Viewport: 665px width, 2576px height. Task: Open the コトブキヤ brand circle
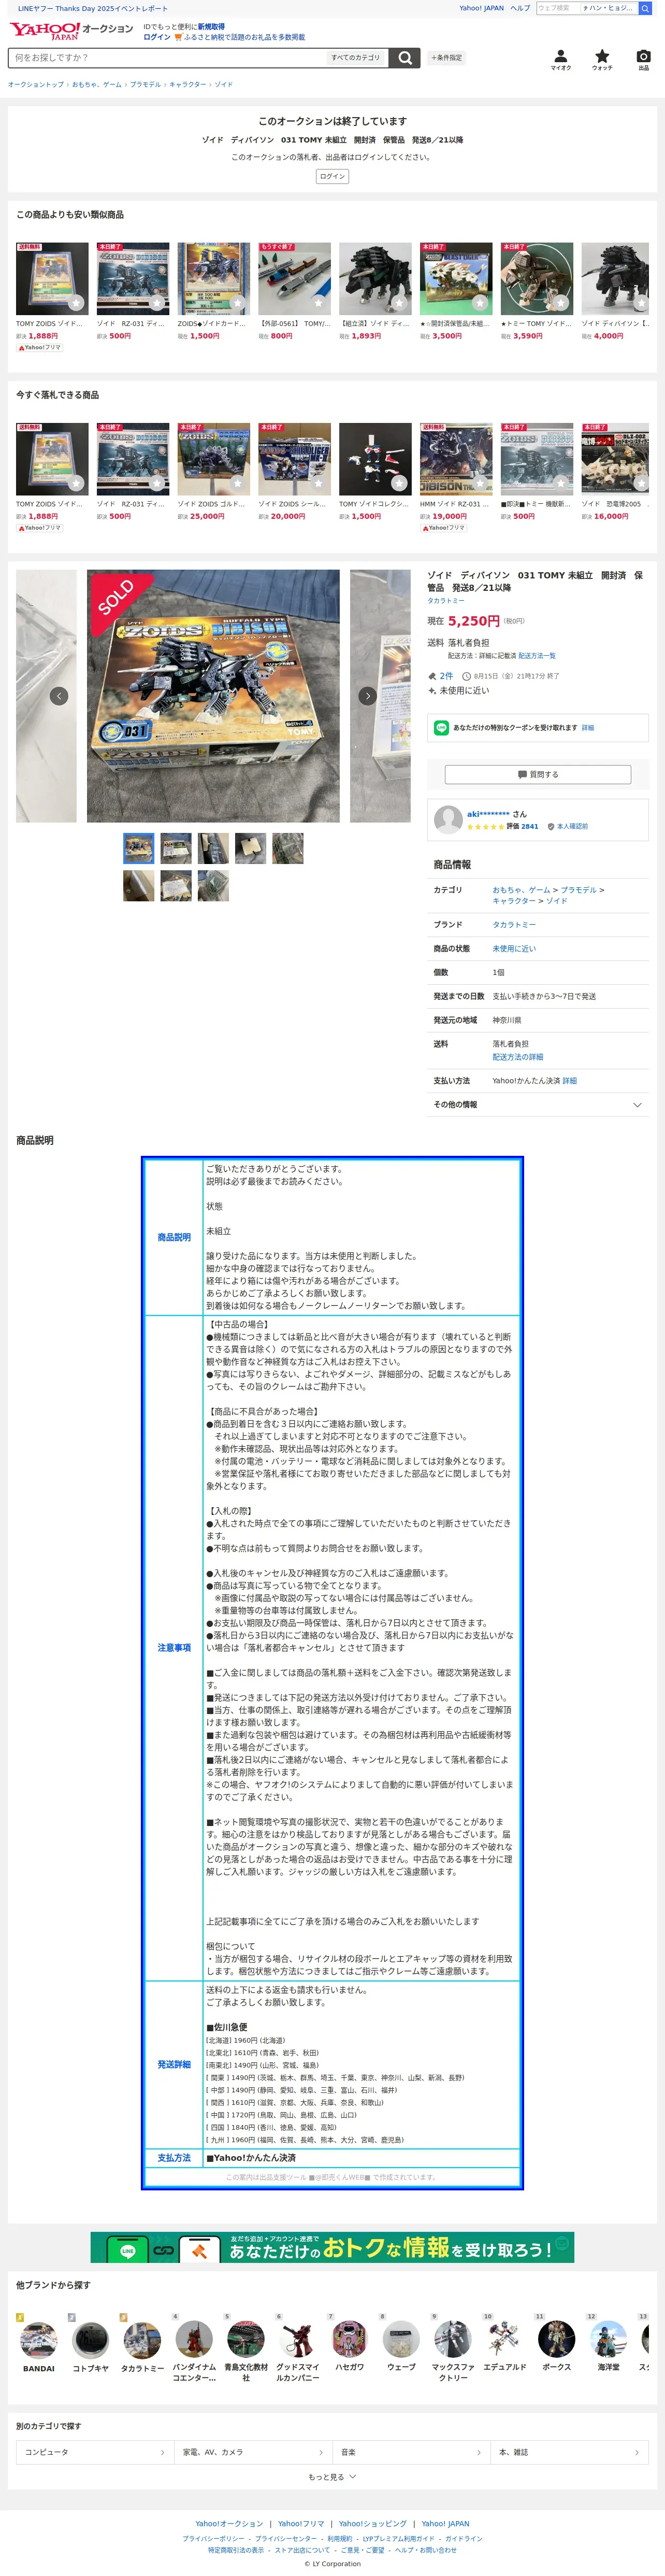pos(90,2340)
